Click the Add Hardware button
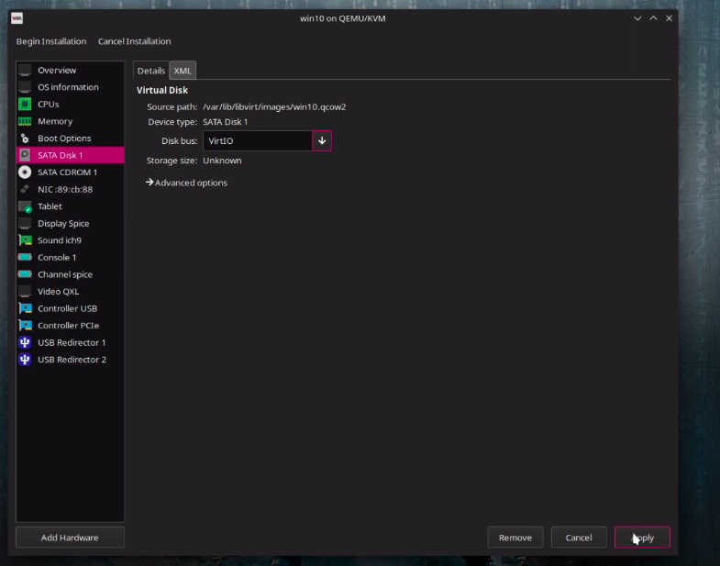The height and width of the screenshot is (566, 720). pos(70,537)
